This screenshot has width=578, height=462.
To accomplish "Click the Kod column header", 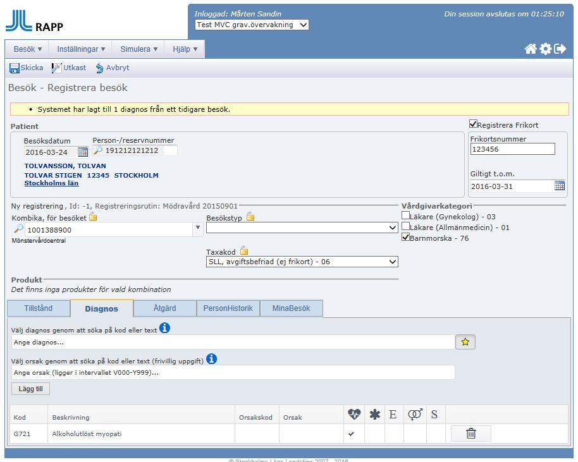I will pyautogui.click(x=28, y=415).
